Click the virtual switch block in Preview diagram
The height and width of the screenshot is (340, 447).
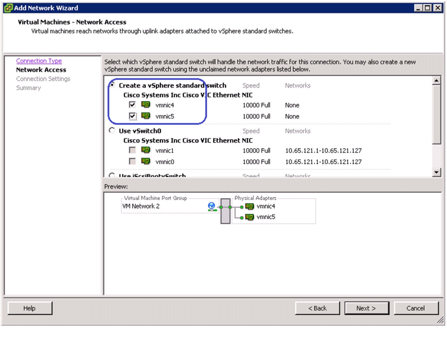(x=226, y=211)
